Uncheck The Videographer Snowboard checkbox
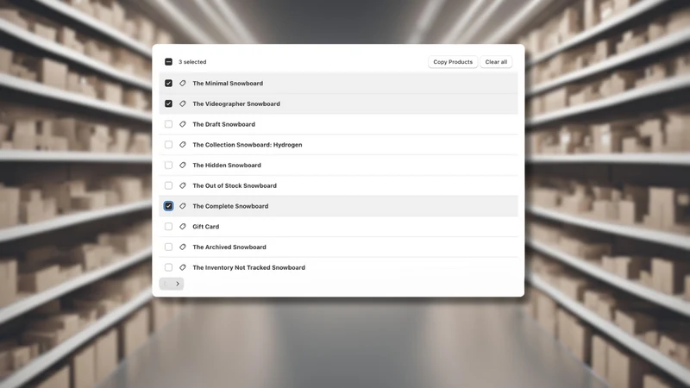This screenshot has width=690, height=388. 168,103
